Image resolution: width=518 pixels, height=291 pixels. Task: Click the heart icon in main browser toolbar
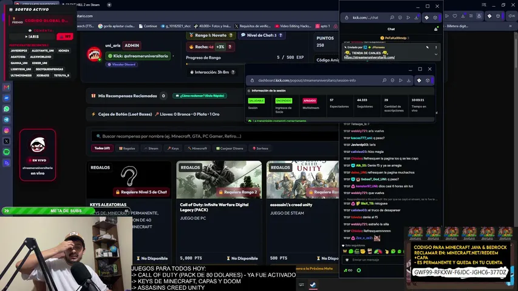point(455,16)
